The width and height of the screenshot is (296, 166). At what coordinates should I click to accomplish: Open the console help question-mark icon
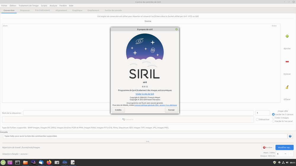coord(290,136)
